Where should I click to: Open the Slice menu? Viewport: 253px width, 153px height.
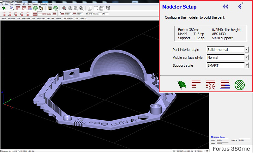click(x=29, y=4)
